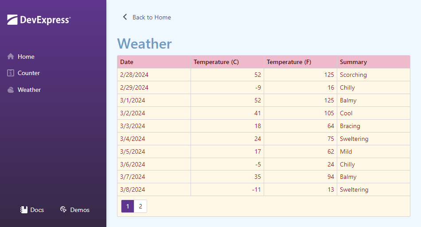Select the 3/4/2024 date cell
The image size is (421, 227).
coord(154,139)
